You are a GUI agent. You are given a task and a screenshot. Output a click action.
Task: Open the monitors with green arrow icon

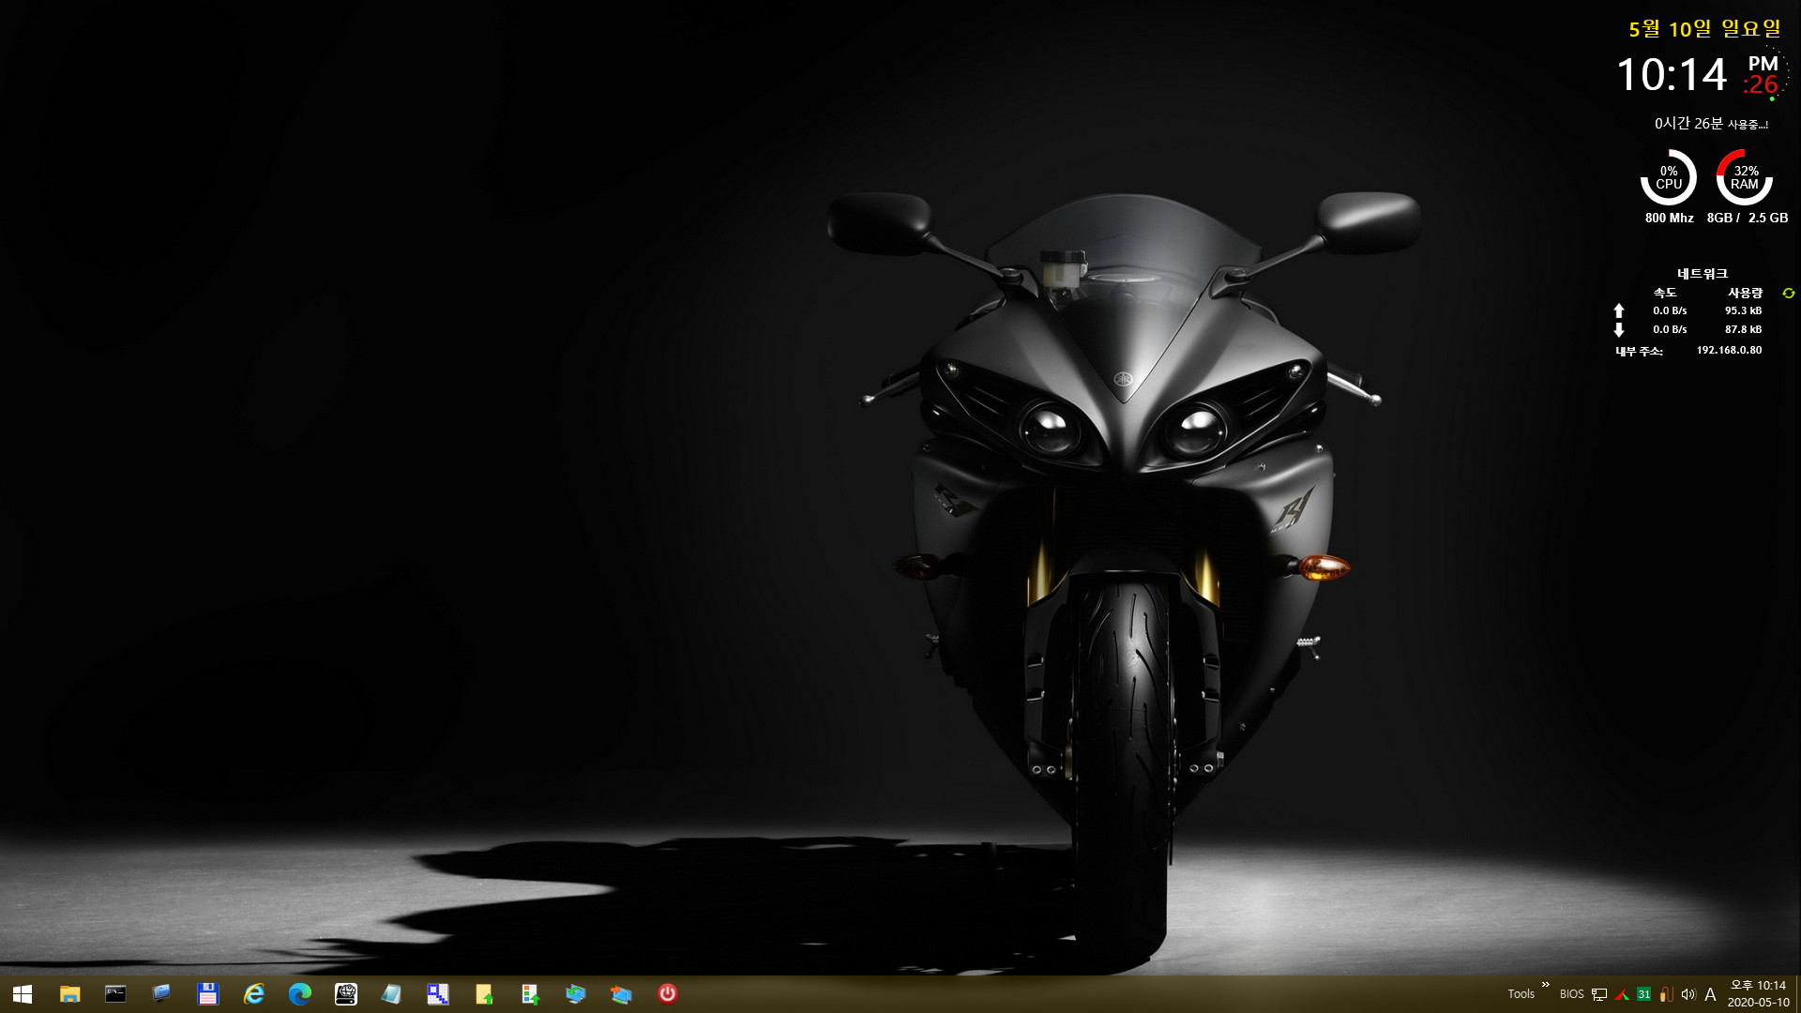tap(576, 994)
